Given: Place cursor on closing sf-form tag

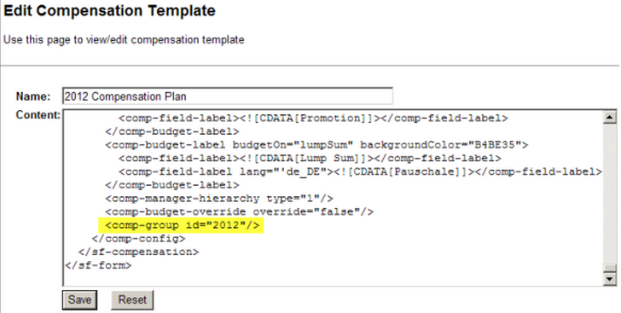Looking at the screenshot, I should (x=98, y=265).
